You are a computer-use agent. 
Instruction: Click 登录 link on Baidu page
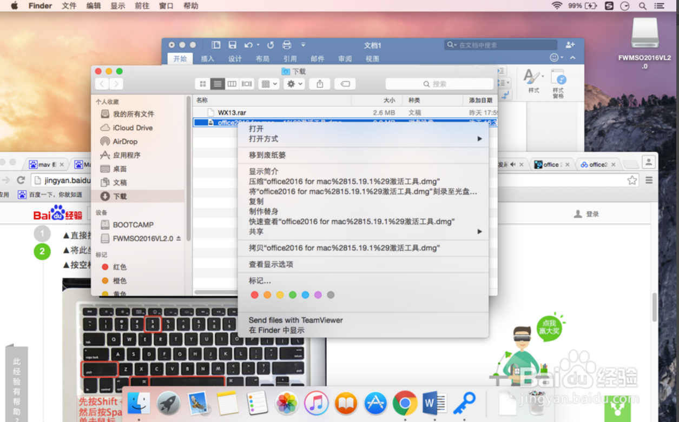tap(592, 214)
